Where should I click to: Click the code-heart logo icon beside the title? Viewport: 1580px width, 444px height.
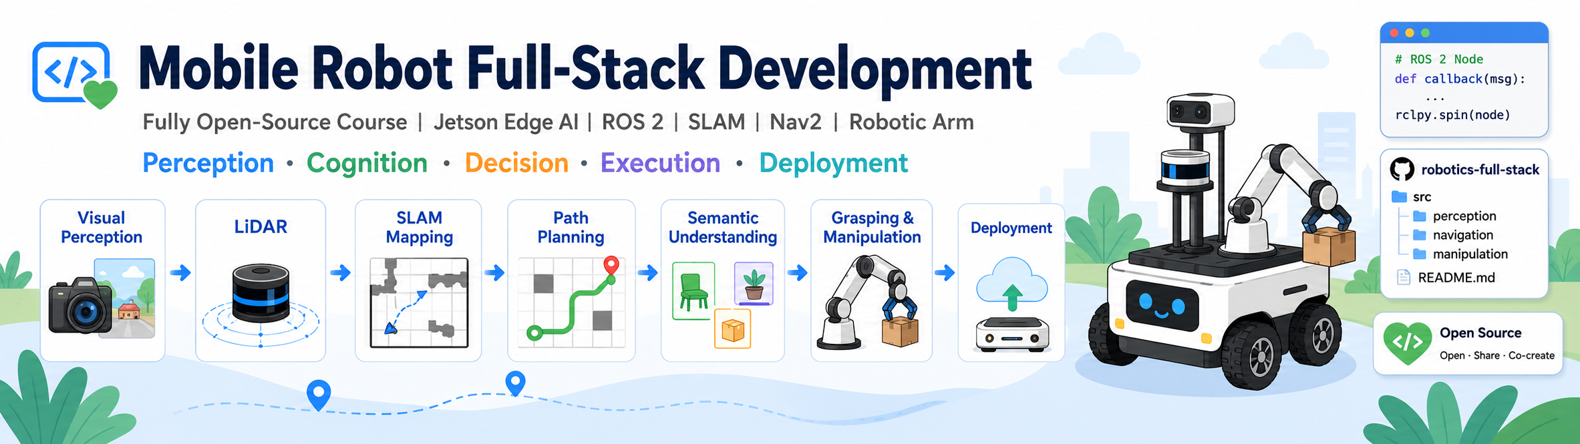click(74, 75)
